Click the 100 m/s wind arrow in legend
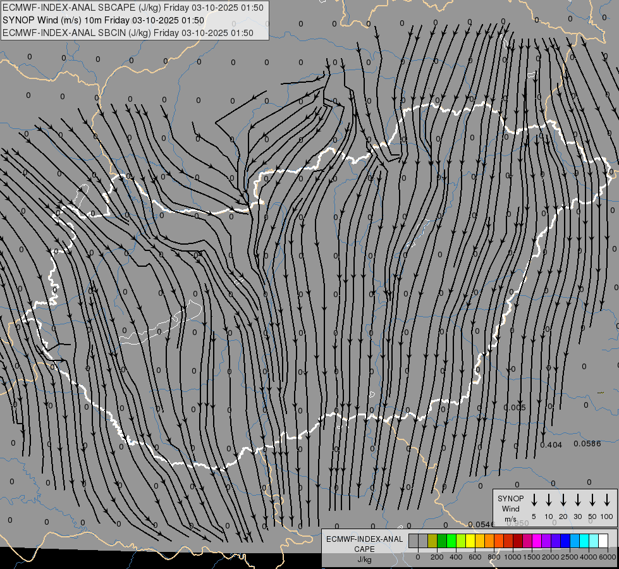Screen dimensions: 619x569 (607, 500)
